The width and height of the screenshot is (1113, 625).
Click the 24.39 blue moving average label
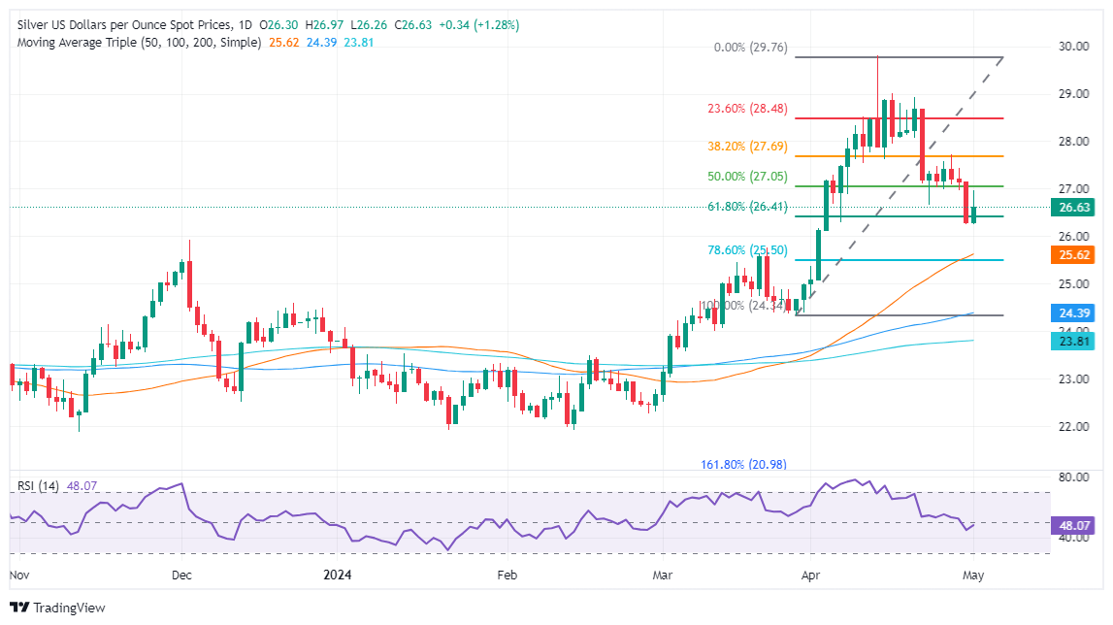click(x=1073, y=313)
